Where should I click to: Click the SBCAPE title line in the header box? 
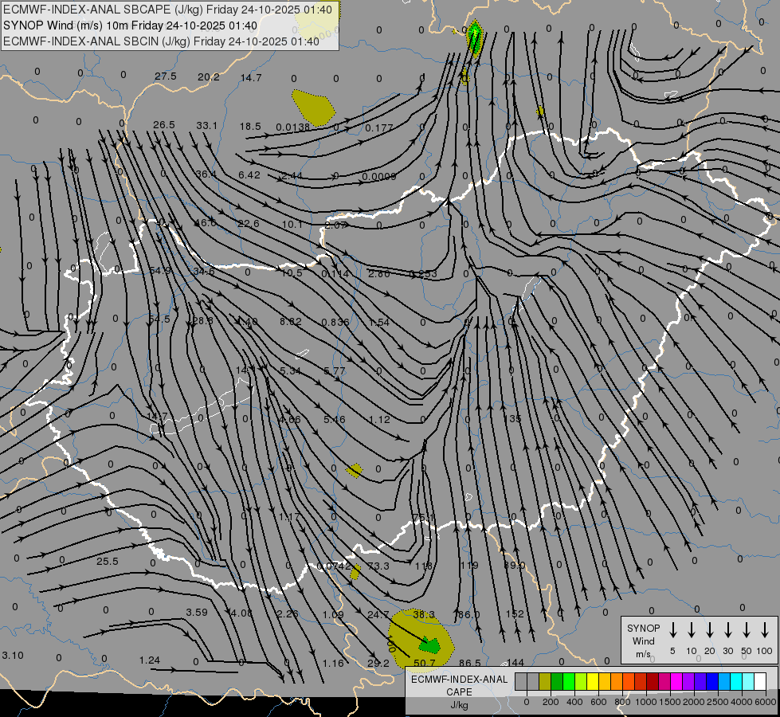click(x=167, y=10)
